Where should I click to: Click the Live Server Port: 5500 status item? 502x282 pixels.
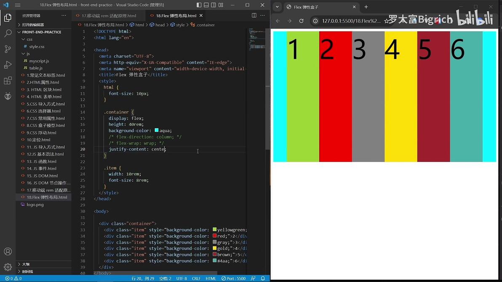pyautogui.click(x=233, y=279)
